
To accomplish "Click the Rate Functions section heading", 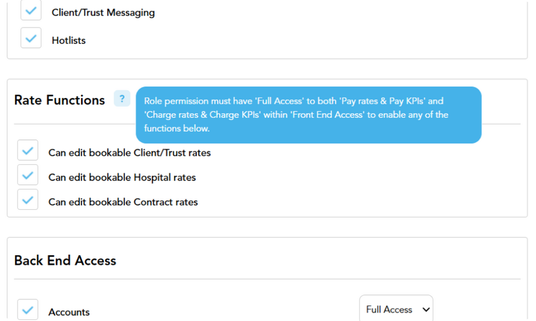I will pos(59,100).
